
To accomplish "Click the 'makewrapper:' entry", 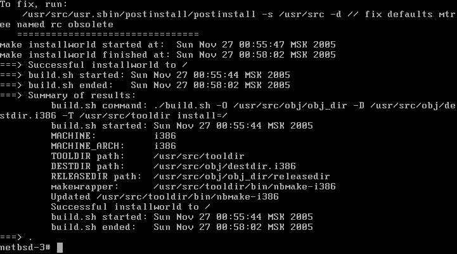I will pos(193,186).
